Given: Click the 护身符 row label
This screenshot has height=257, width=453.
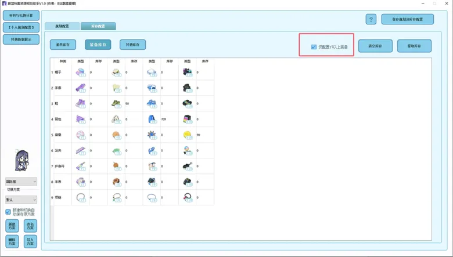Looking at the screenshot, I should pos(59,166).
